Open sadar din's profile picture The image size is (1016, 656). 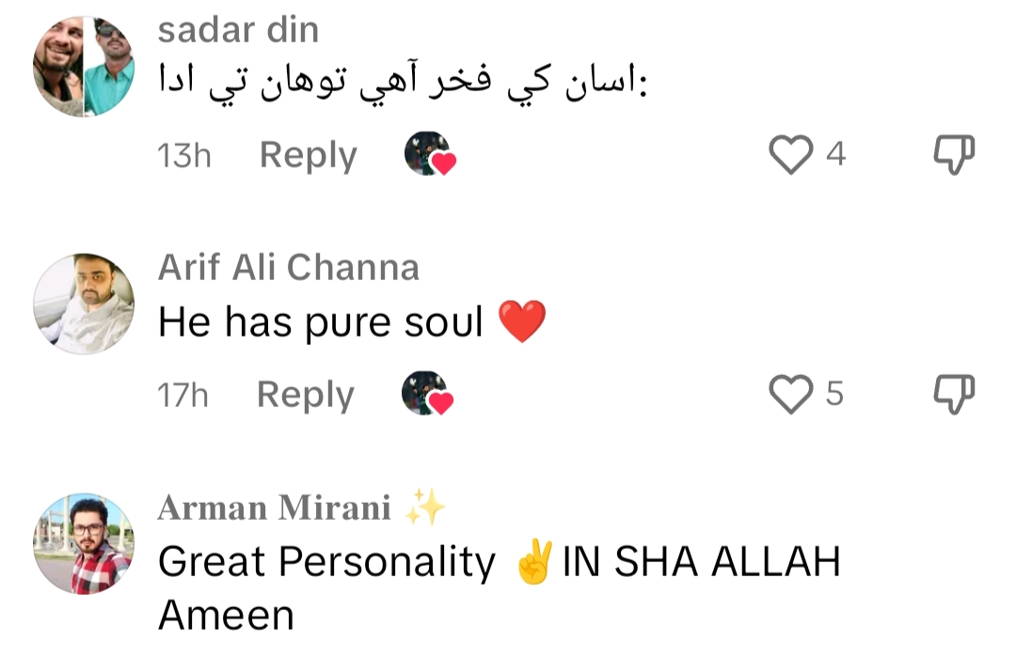(84, 67)
